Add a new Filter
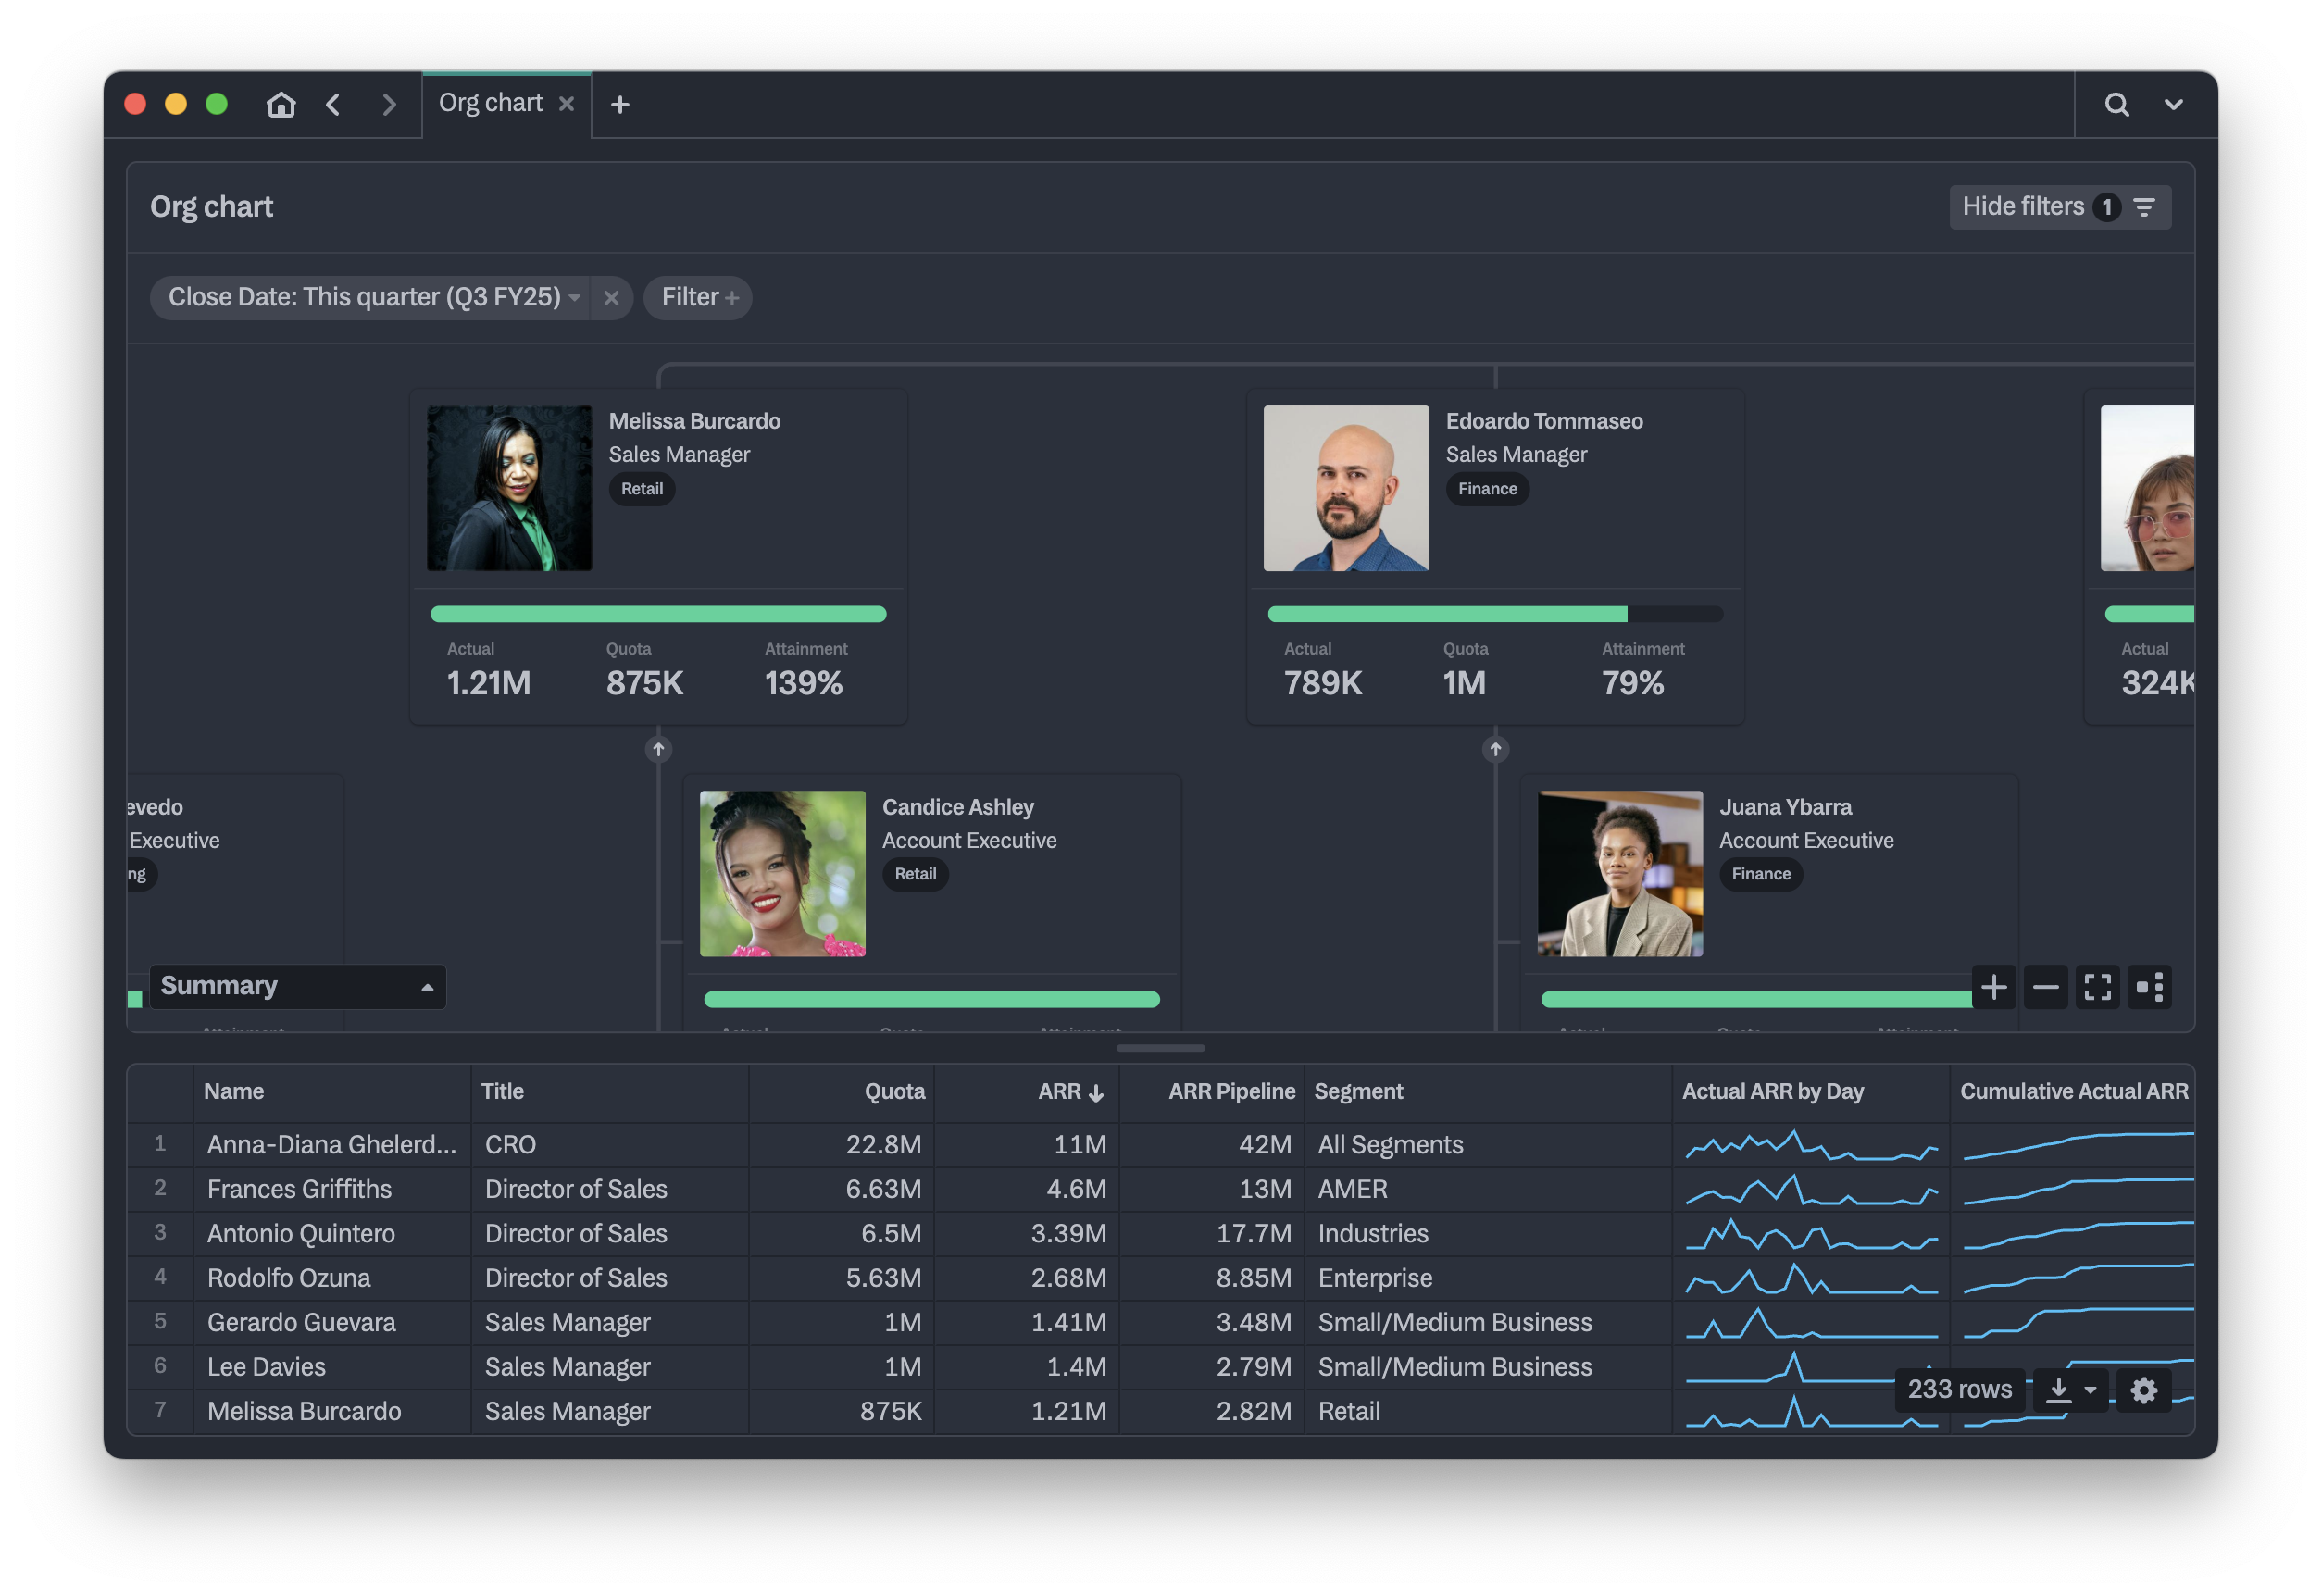The width and height of the screenshot is (2322, 1596). (x=698, y=298)
